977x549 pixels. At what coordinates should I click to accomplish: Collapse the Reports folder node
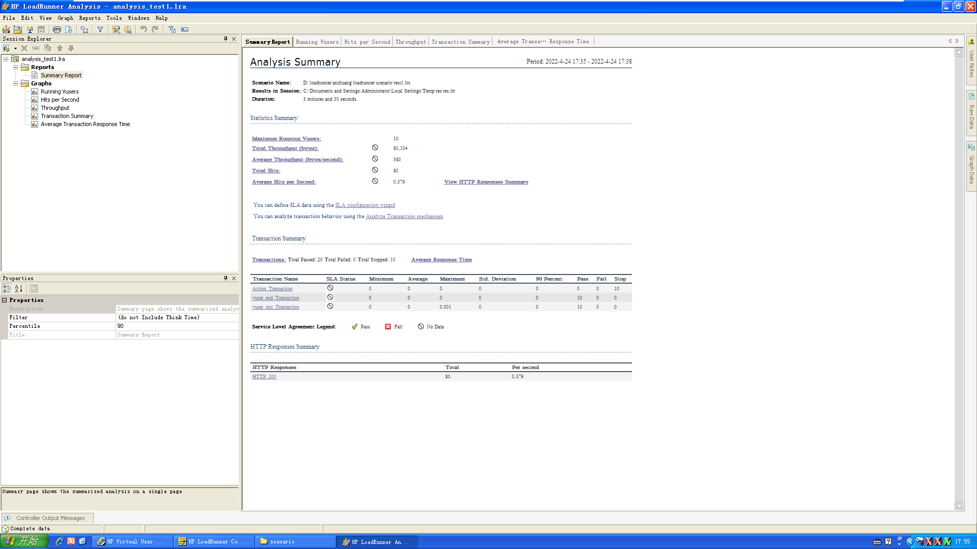[x=16, y=67]
